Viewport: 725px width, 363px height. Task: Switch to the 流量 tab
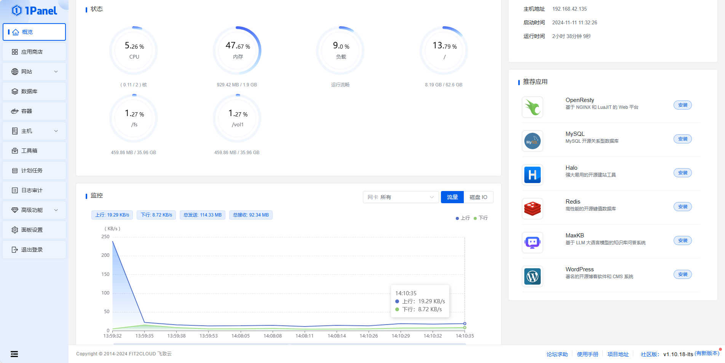click(x=452, y=197)
